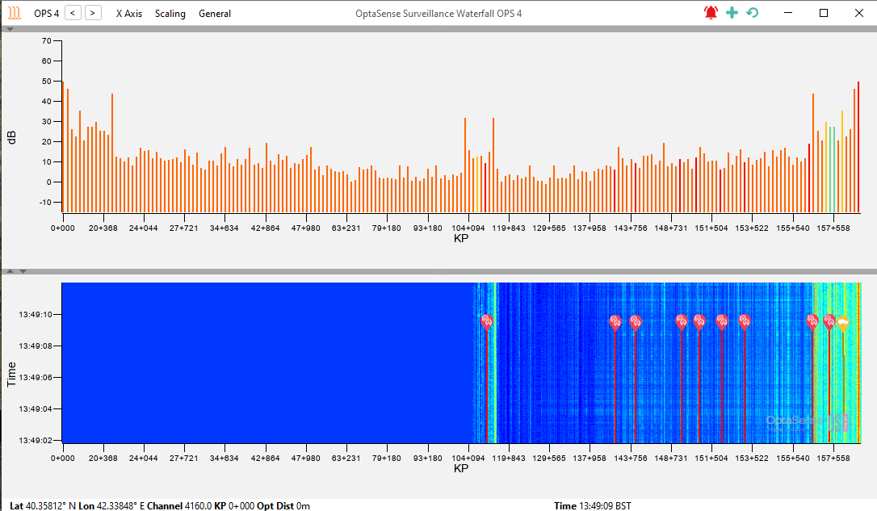The width and height of the screenshot is (877, 511).
Task: Click the red alarm bell icon
Action: (711, 13)
